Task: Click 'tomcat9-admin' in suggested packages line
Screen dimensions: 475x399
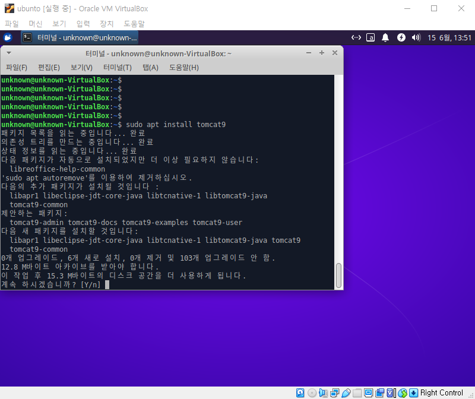Action: point(37,223)
